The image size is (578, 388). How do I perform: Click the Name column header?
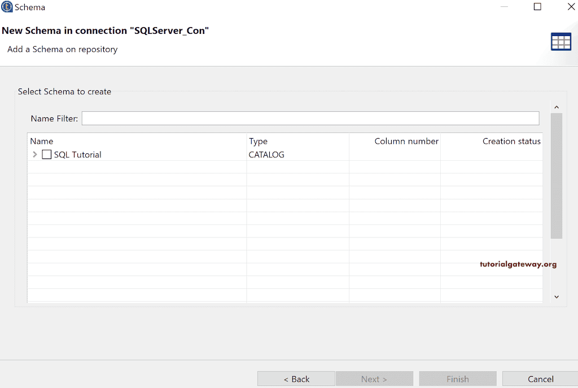(x=41, y=141)
